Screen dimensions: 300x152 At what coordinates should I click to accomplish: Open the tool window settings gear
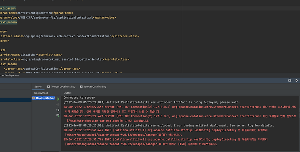296,80
